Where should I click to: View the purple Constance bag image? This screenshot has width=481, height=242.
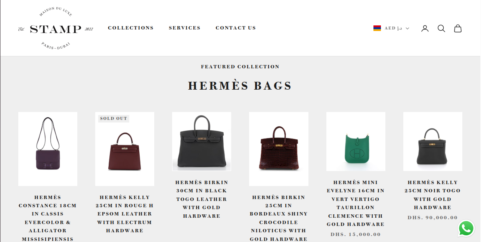coord(48,149)
